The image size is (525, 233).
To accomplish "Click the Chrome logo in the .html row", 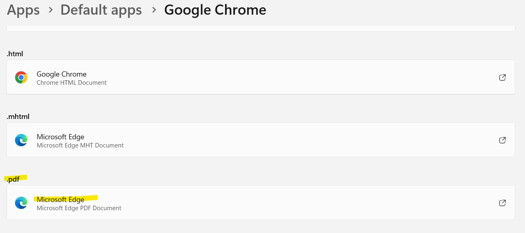I will click(x=21, y=77).
